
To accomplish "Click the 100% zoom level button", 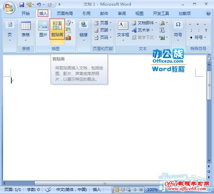I will (x=152, y=189).
